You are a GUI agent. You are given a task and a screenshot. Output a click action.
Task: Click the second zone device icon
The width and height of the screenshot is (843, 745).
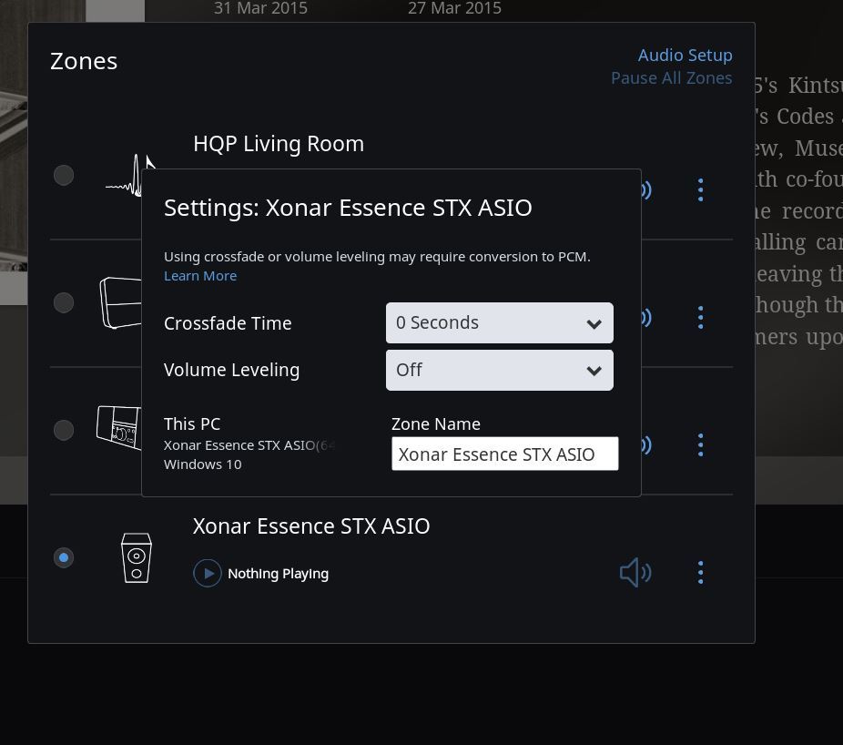(x=121, y=302)
